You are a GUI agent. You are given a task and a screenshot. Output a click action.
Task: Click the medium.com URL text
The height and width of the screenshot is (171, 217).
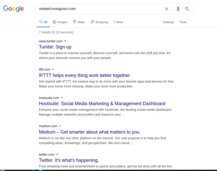tap(48, 126)
